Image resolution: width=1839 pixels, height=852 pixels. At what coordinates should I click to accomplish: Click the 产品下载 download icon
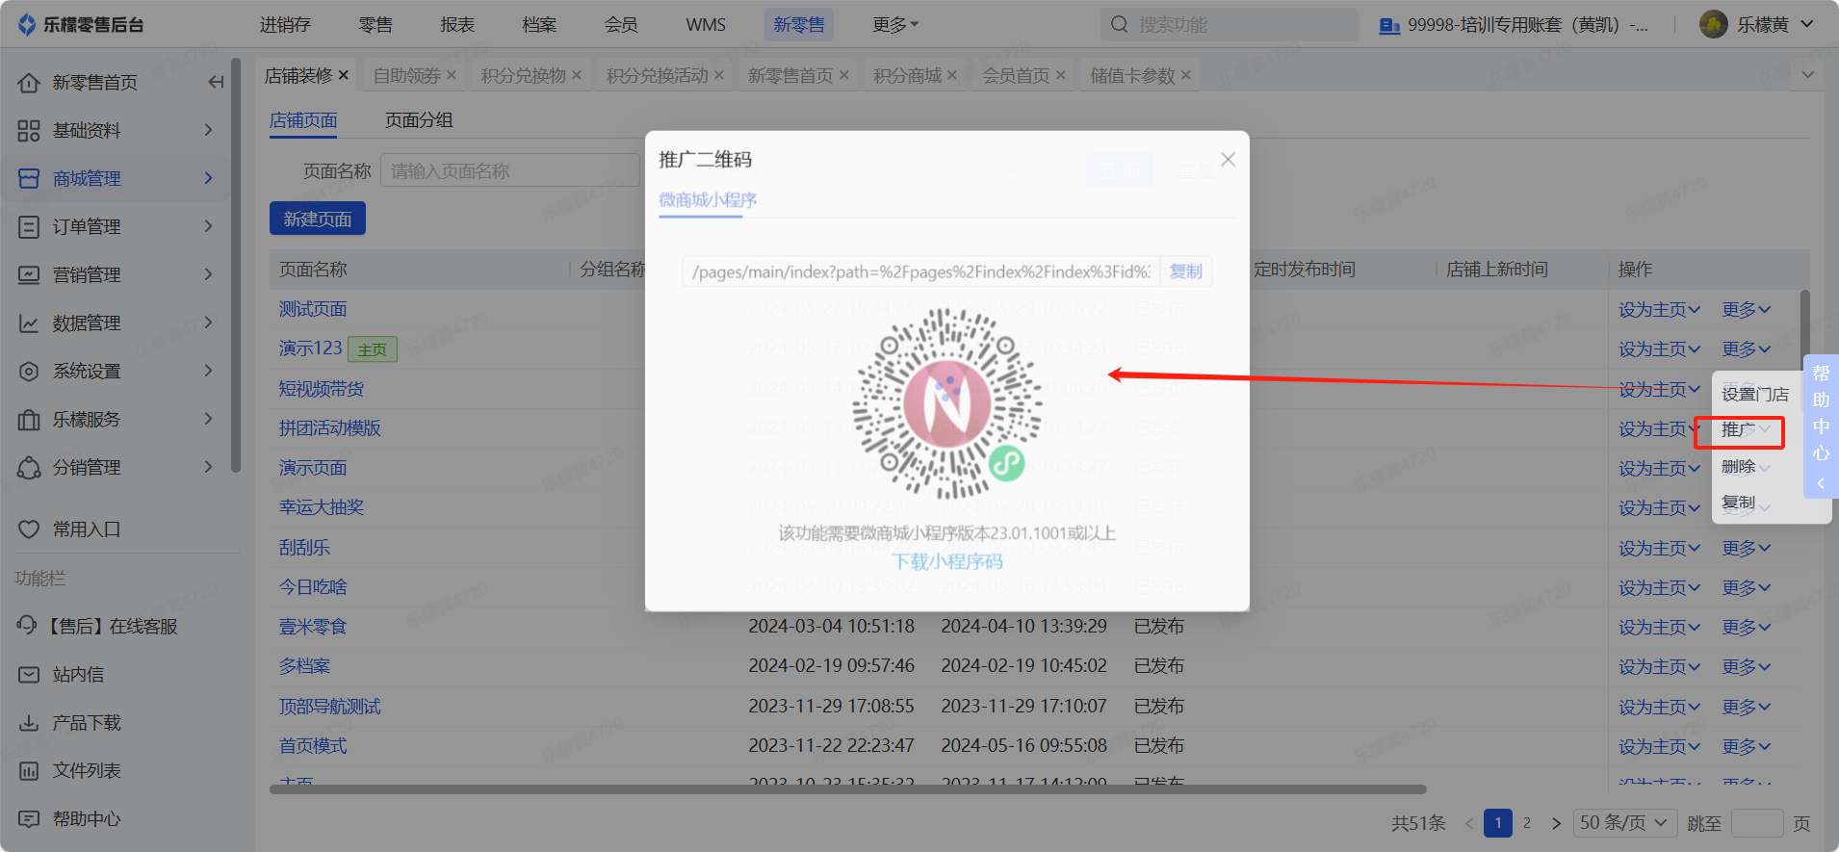29,723
